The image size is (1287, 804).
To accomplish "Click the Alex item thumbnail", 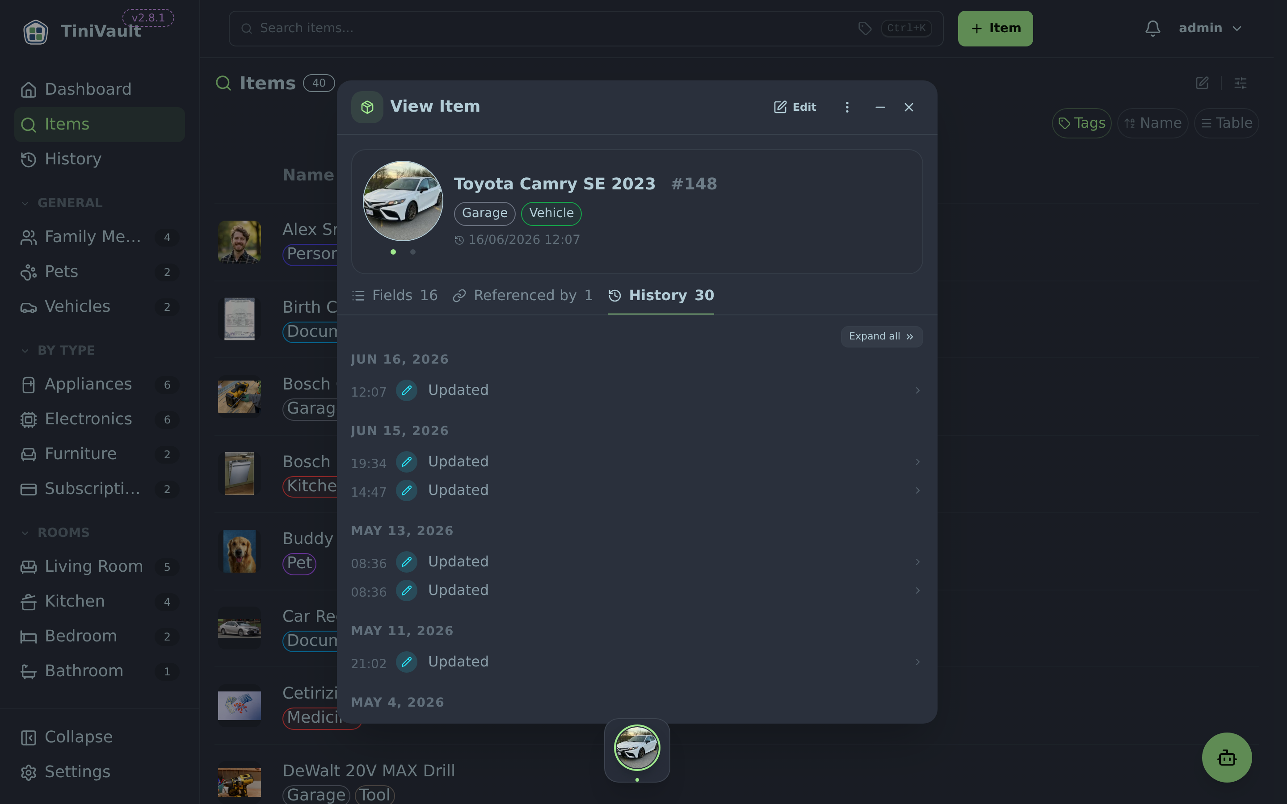I will (240, 242).
